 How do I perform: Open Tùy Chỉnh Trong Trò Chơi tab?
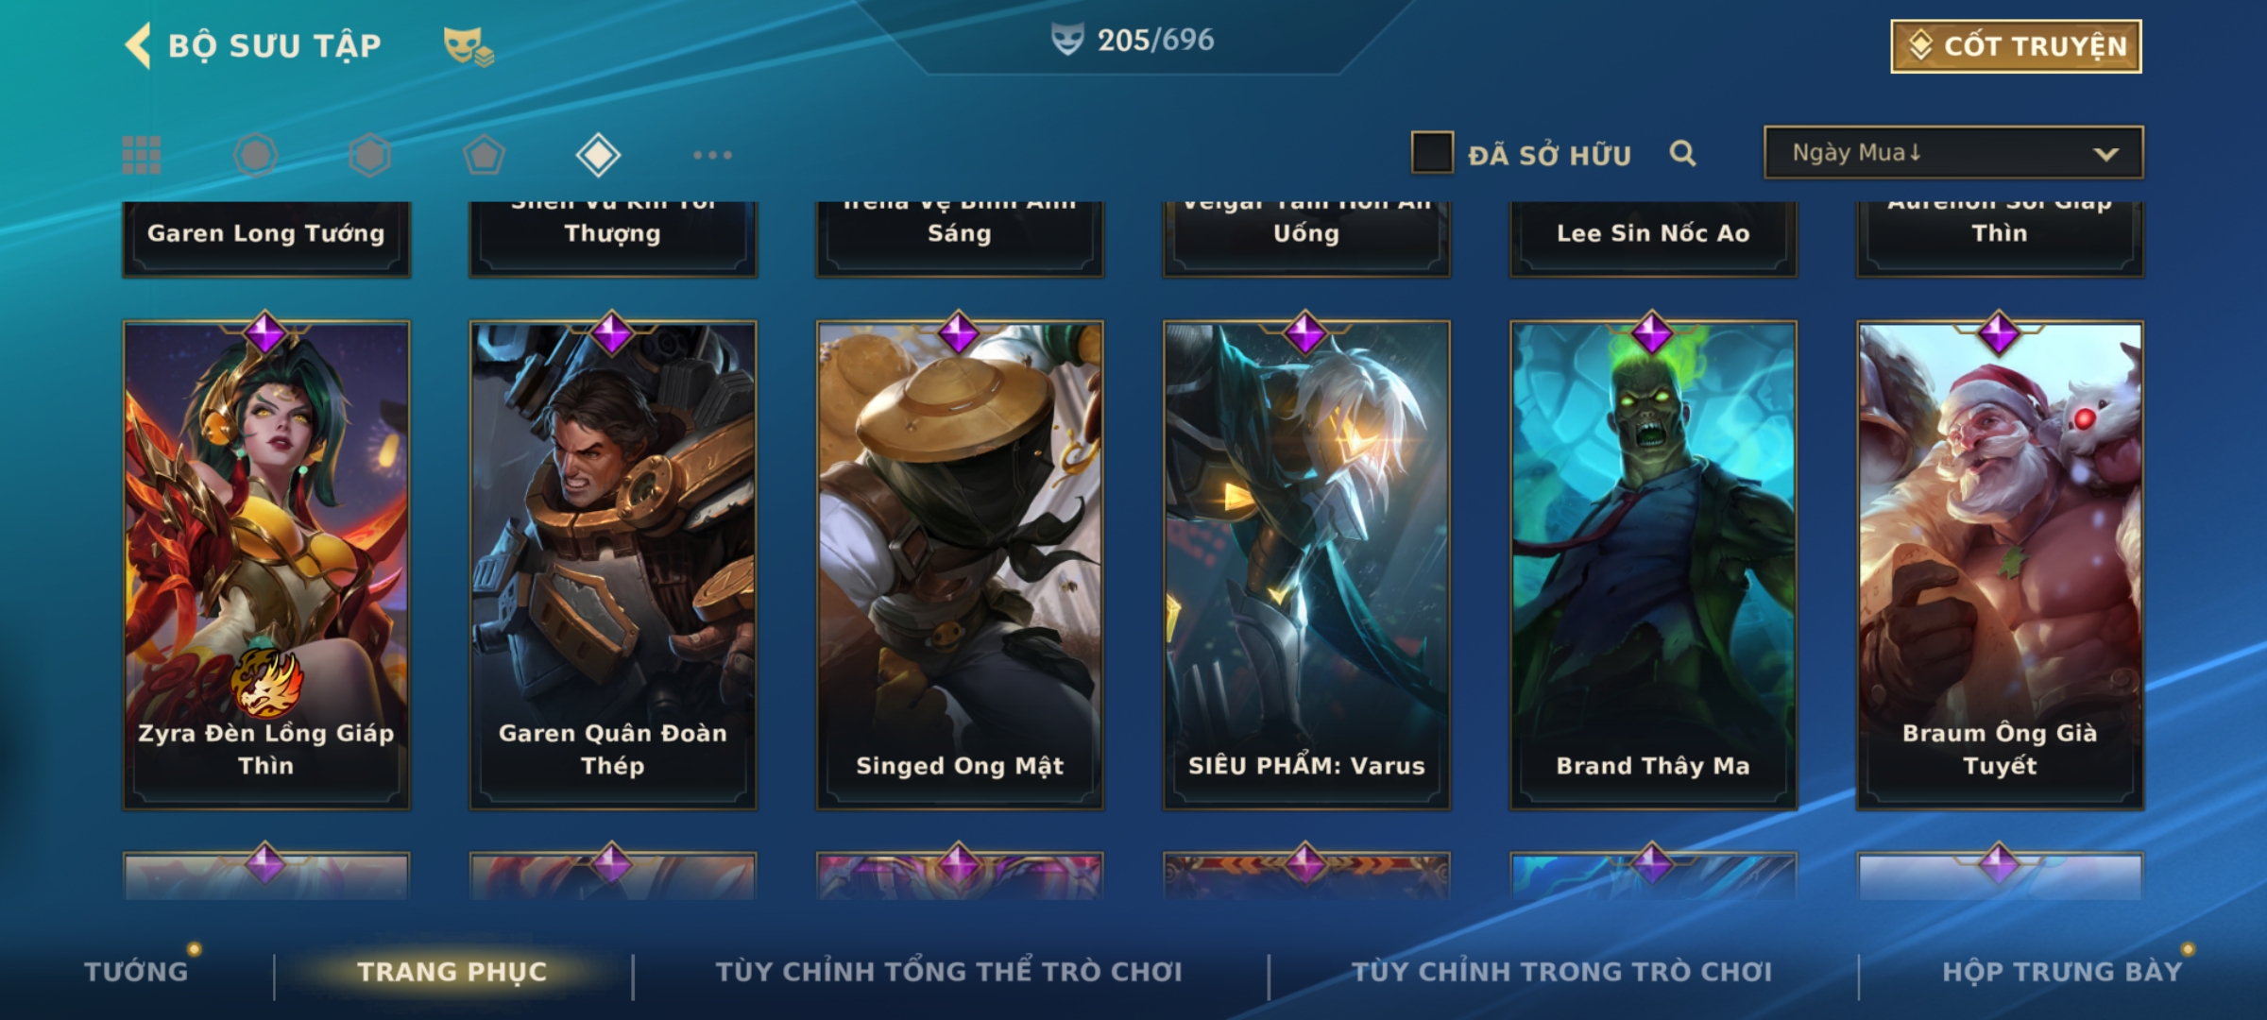point(1561,972)
